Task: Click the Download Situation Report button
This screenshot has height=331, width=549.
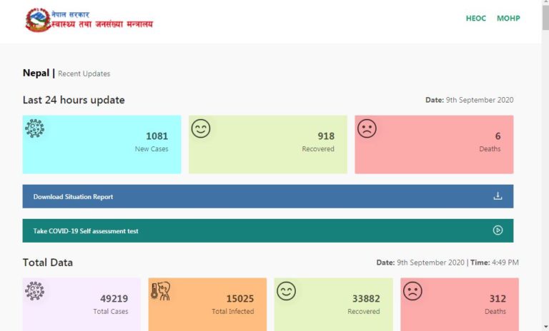Action: [268, 196]
